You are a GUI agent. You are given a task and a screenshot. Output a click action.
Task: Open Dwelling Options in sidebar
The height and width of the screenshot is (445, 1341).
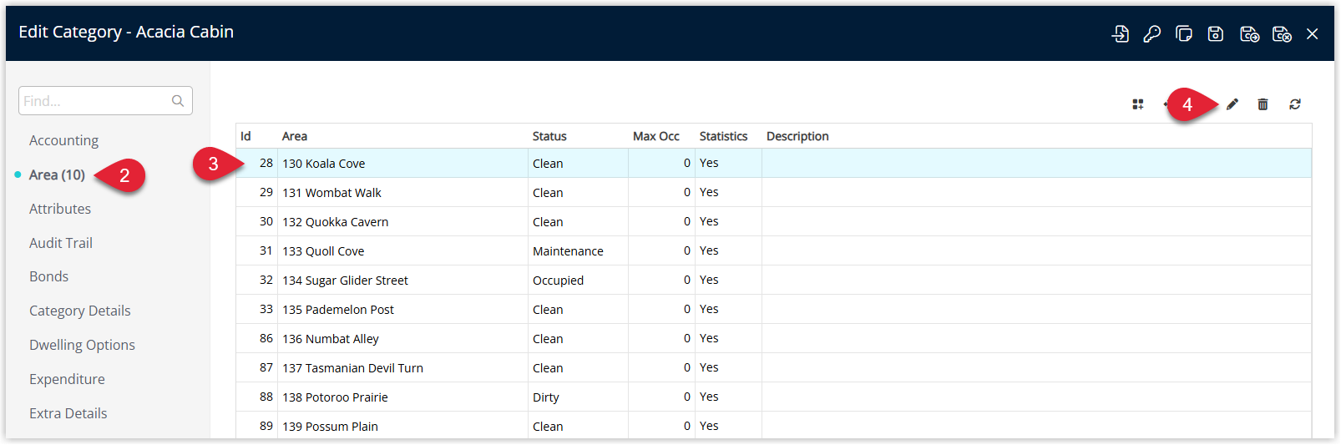(82, 345)
